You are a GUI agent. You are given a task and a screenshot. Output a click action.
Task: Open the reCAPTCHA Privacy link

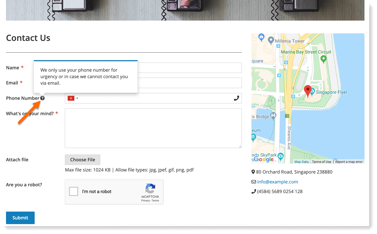(x=145, y=201)
